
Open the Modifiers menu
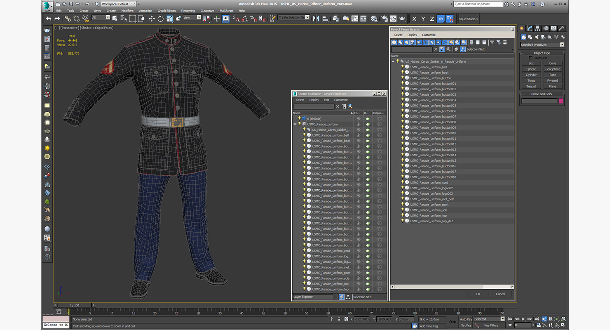[x=127, y=11]
